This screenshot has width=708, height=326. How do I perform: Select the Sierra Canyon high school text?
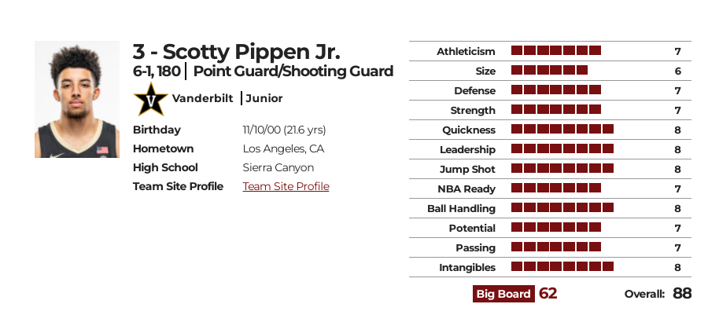tap(278, 168)
